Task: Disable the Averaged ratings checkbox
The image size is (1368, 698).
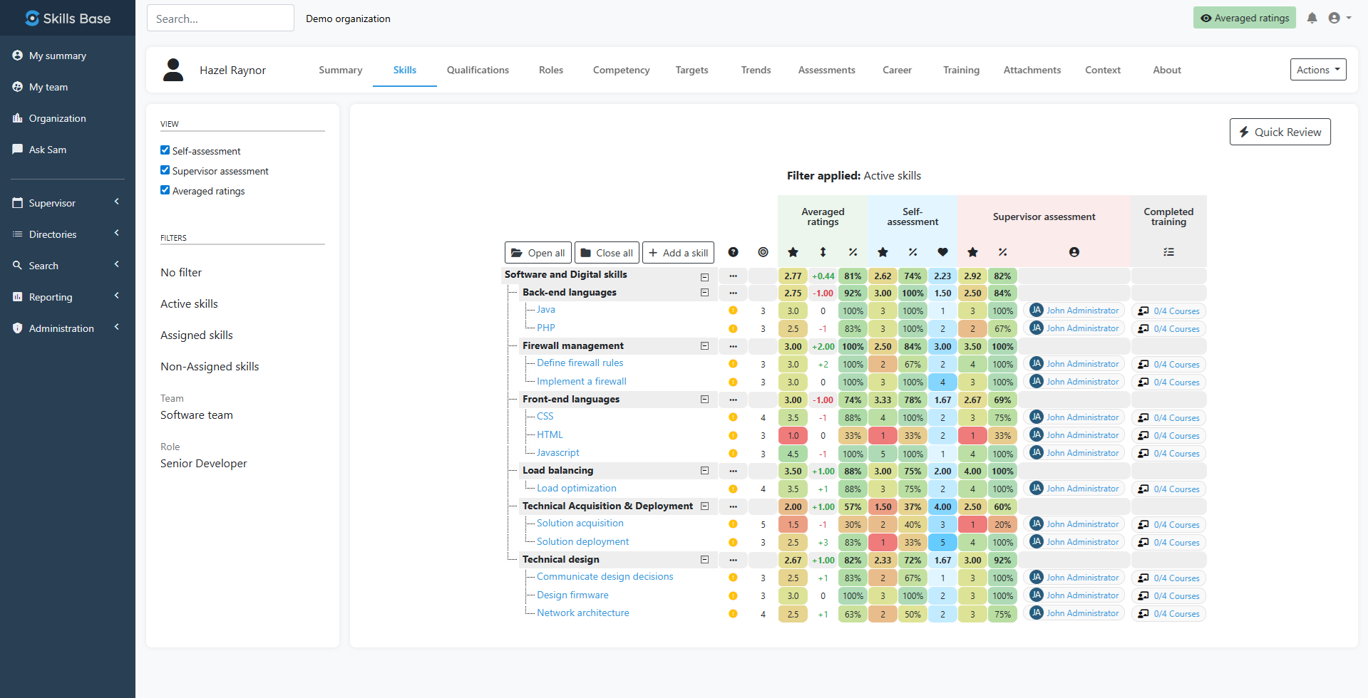Action: point(165,190)
